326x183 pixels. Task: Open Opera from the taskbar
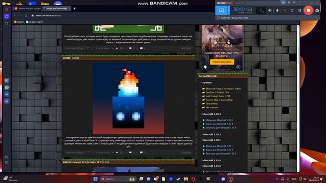point(193,179)
